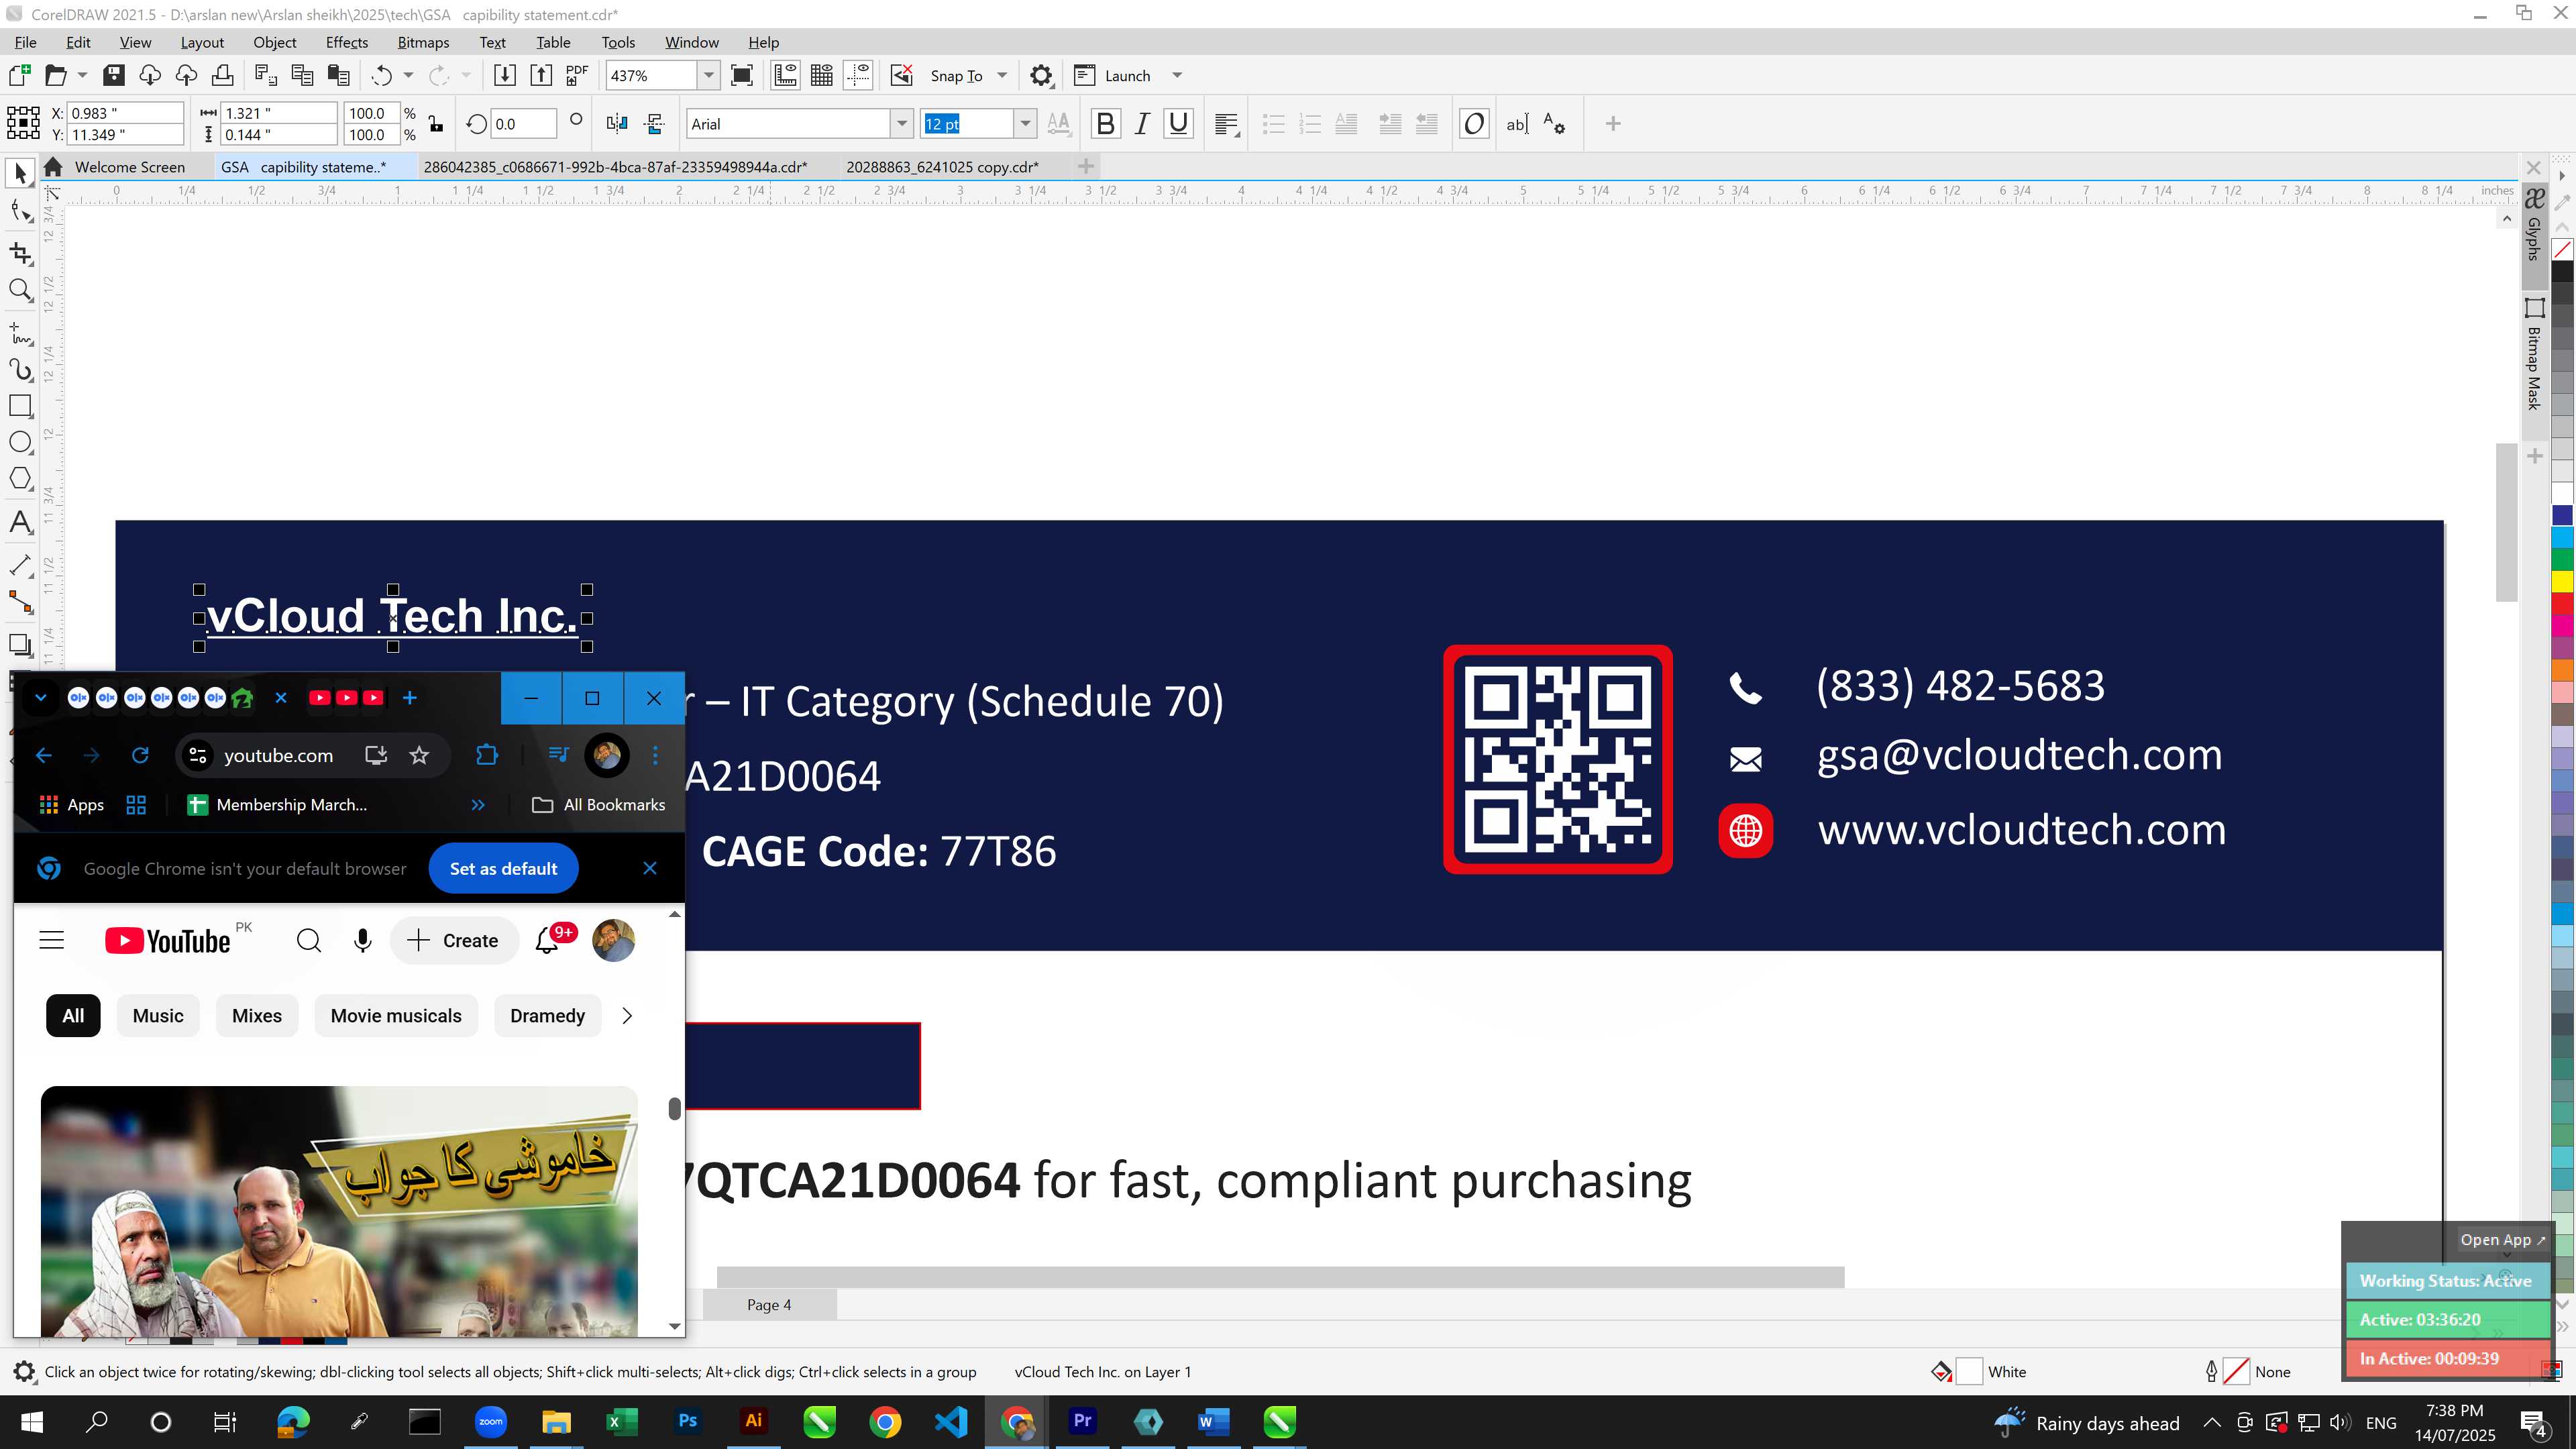Select the Artistic Media tool
This screenshot has width=2576, height=1449.
(20, 370)
